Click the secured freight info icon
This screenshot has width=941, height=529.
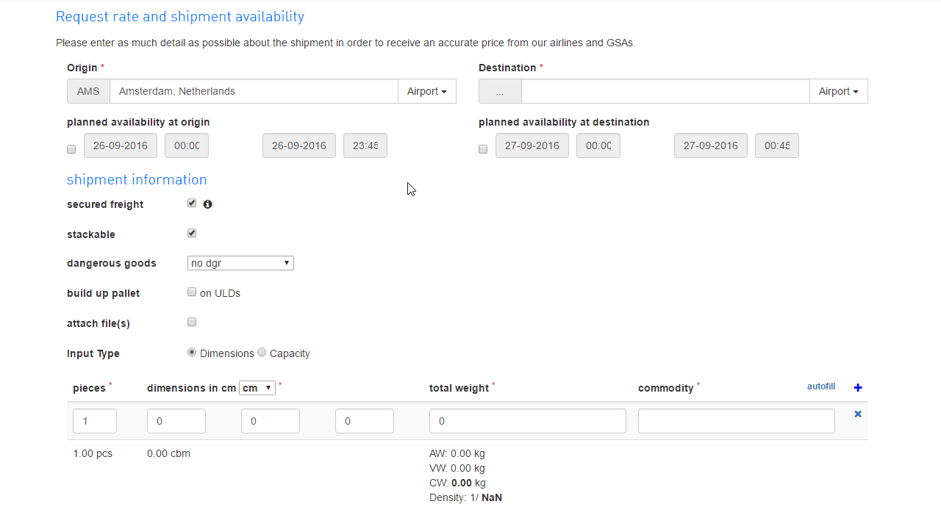point(207,204)
